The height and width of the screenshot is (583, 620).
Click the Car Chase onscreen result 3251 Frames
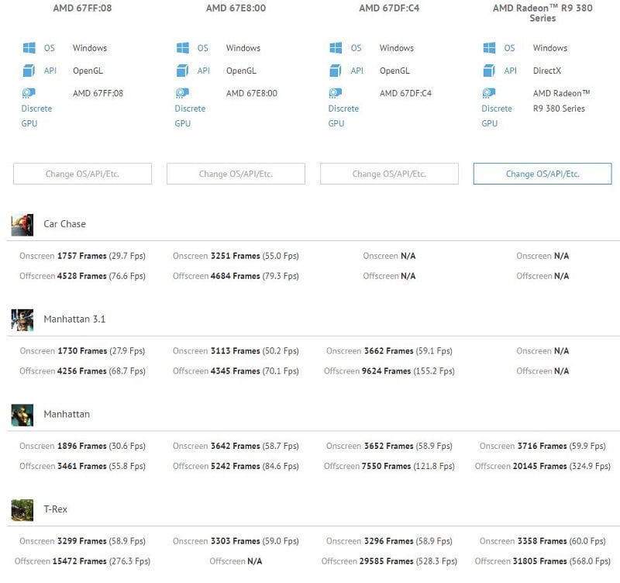[236, 256]
